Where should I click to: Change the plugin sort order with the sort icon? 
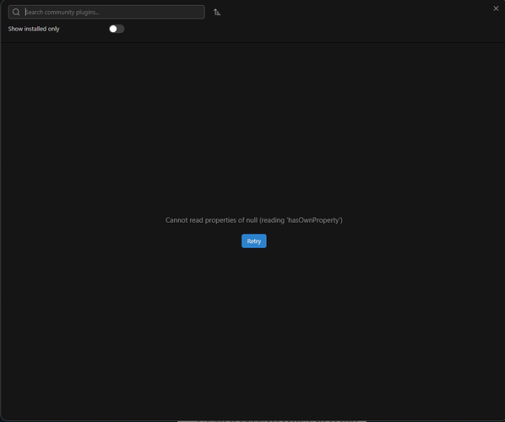click(x=217, y=12)
